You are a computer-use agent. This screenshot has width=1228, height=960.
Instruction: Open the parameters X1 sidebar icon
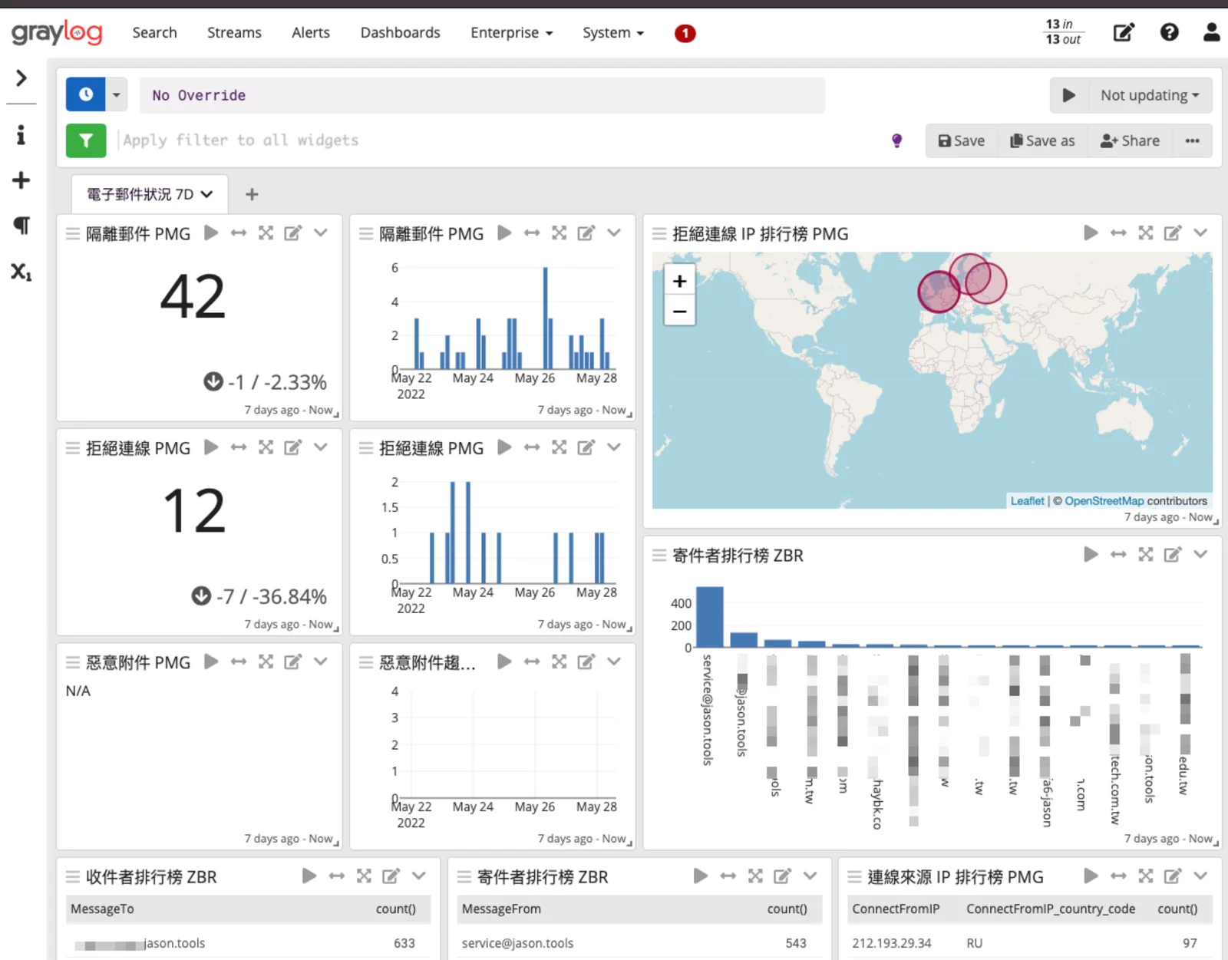pos(21,271)
